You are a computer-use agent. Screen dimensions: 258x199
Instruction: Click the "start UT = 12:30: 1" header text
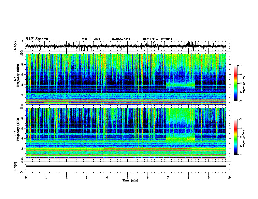tap(157, 39)
